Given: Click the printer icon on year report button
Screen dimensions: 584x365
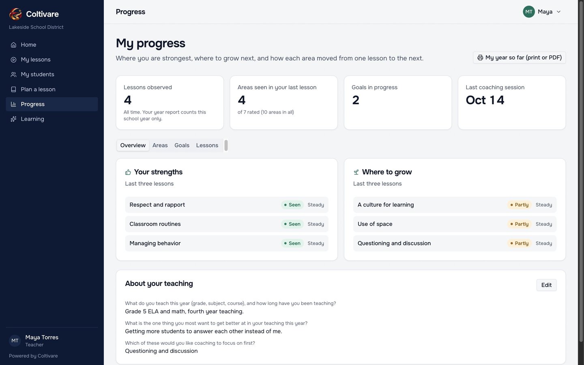Looking at the screenshot, I should 480,58.
